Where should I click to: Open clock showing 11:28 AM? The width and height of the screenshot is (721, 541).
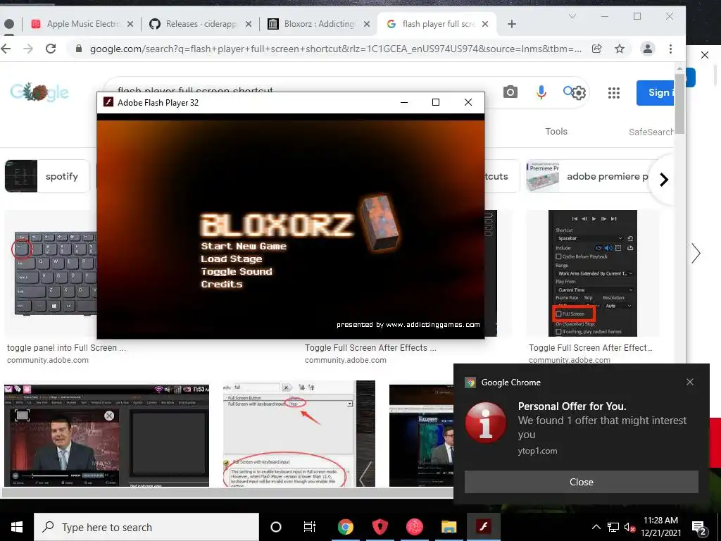[660, 527]
